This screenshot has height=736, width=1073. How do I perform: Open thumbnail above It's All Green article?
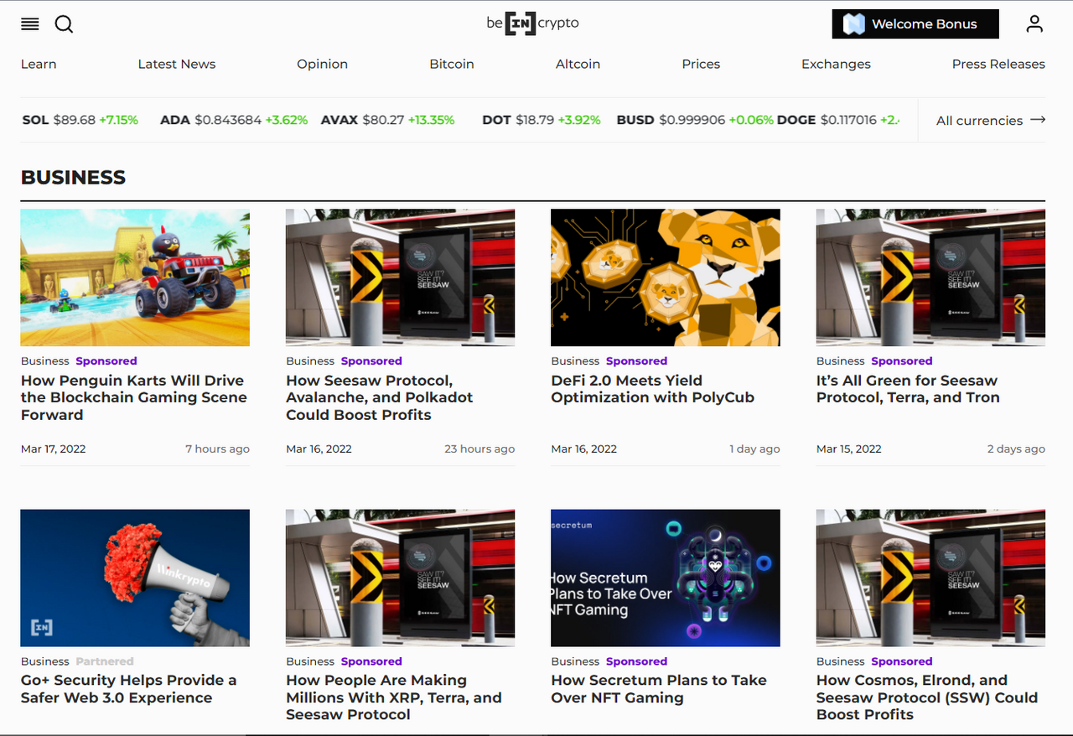pyautogui.click(x=930, y=277)
